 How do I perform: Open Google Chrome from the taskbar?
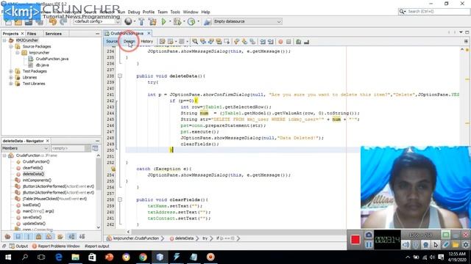point(143,257)
